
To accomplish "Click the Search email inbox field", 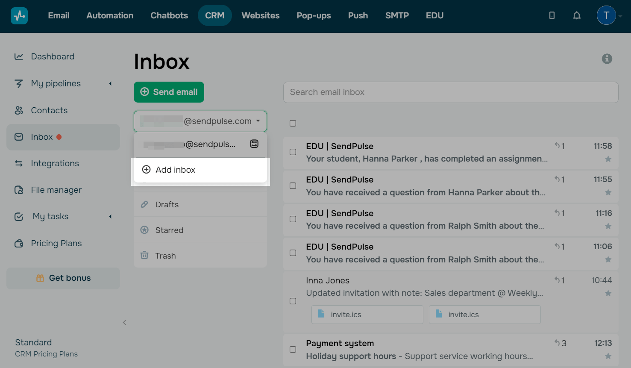I will tap(451, 92).
